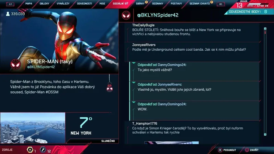Click the Spider-Man avatar beside SPIDER-MAN (taky)
Image resolution: width=274 pixels, height=154 pixels.
(x=15, y=64)
